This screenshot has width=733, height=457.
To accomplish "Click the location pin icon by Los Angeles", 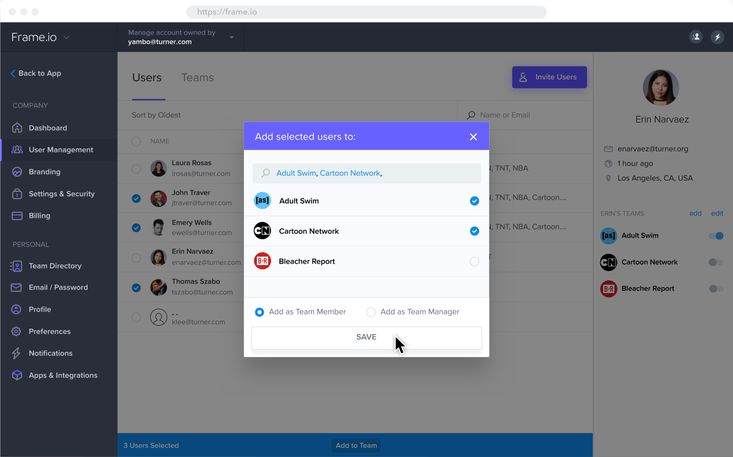I will (x=609, y=178).
